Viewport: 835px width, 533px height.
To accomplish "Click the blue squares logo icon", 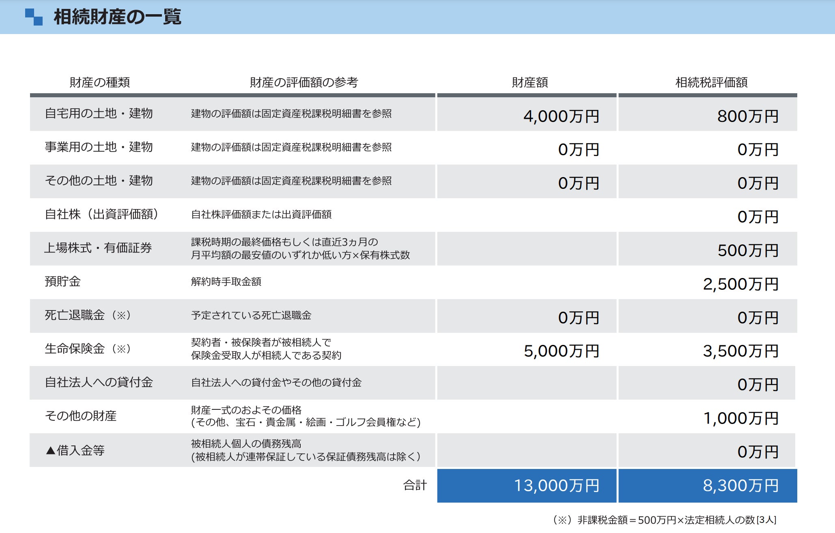I will [34, 17].
